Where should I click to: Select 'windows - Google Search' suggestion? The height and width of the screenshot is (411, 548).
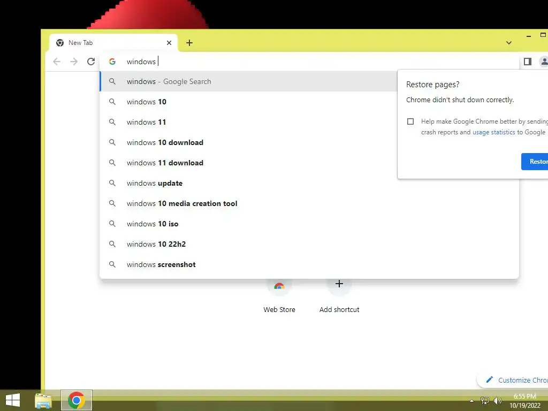[248, 81]
